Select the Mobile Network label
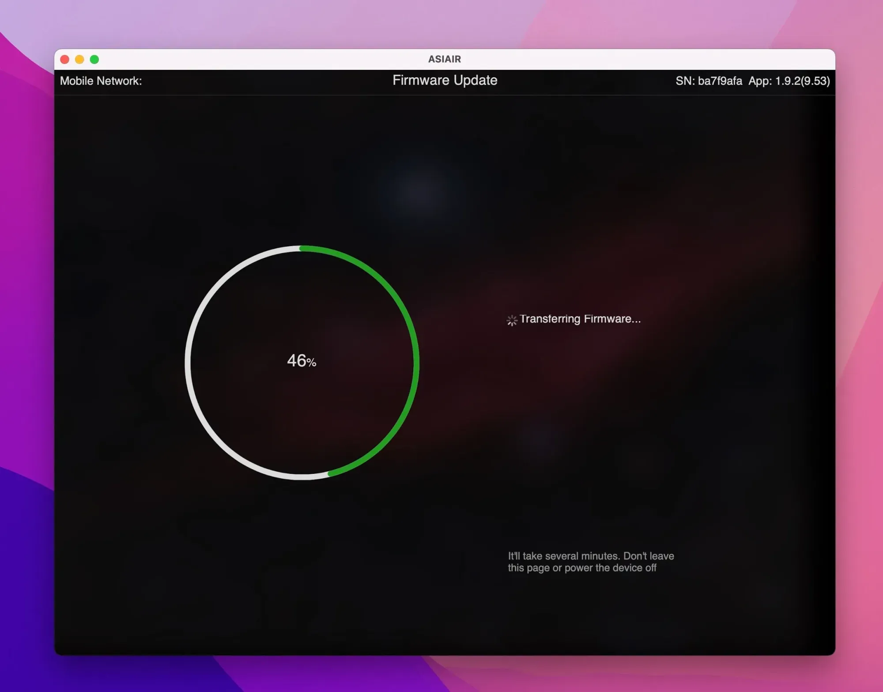 (x=101, y=81)
